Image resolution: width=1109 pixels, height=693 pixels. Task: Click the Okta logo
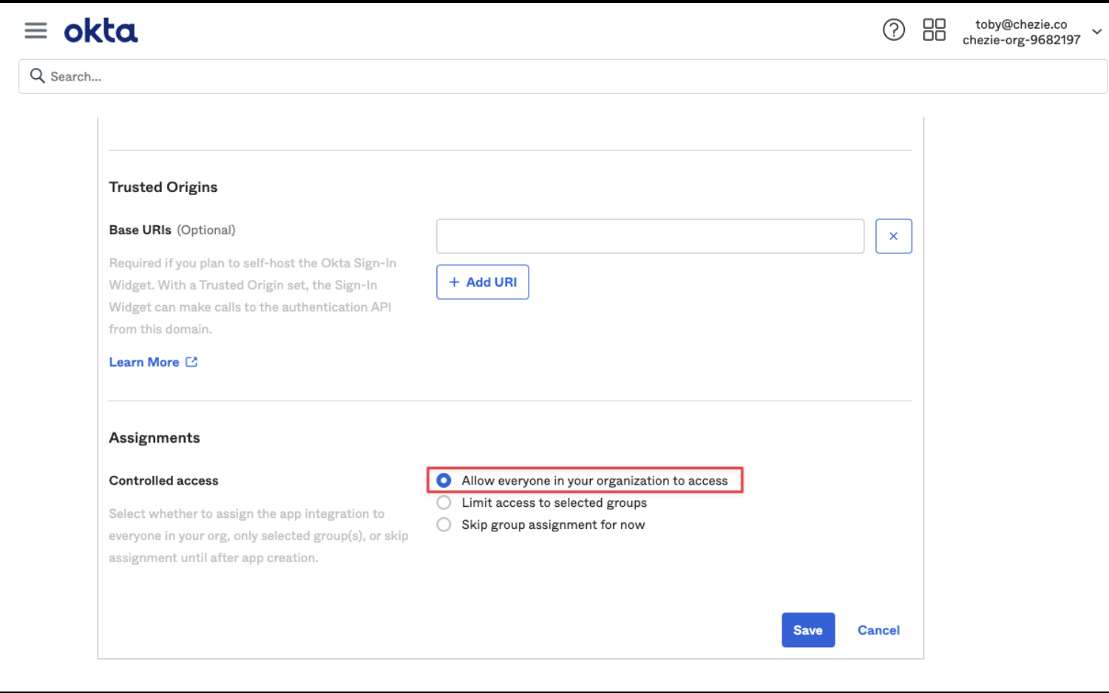(x=101, y=31)
